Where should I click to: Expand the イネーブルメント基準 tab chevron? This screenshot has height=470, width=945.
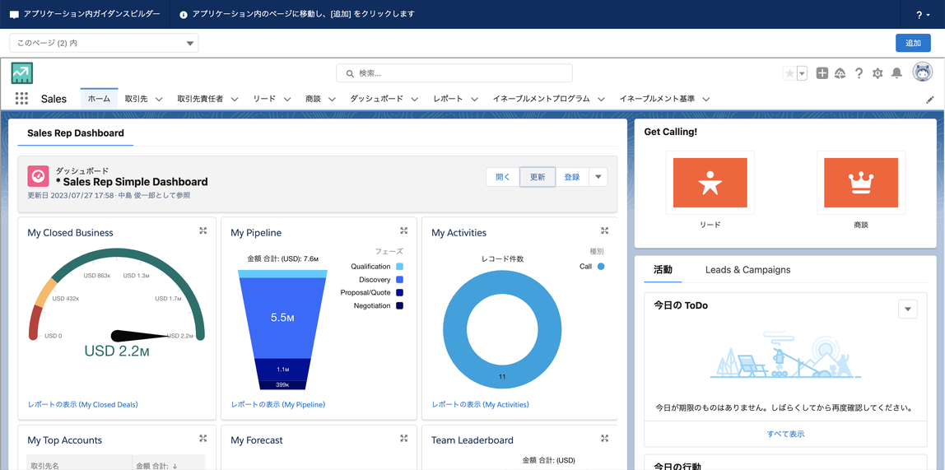click(x=705, y=100)
